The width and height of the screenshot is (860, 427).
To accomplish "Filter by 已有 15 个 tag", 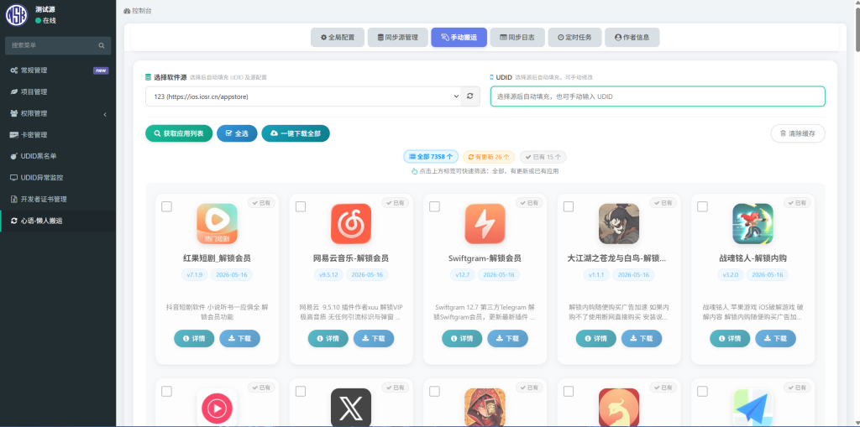I will pyautogui.click(x=543, y=157).
